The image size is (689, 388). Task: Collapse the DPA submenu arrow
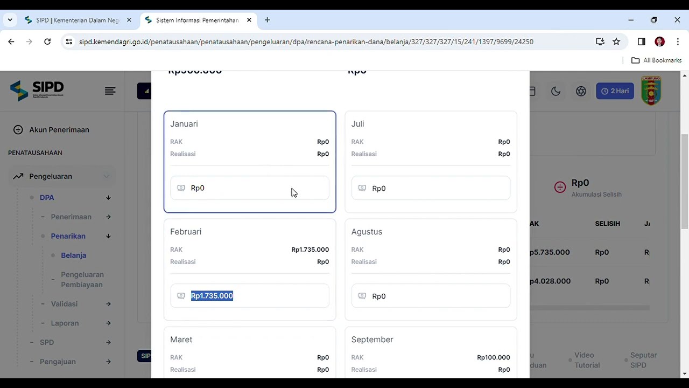coord(108,198)
